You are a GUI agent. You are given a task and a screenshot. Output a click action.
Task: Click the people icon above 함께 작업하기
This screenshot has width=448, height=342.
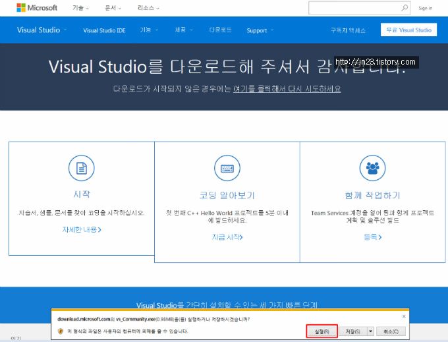pyautogui.click(x=372, y=168)
